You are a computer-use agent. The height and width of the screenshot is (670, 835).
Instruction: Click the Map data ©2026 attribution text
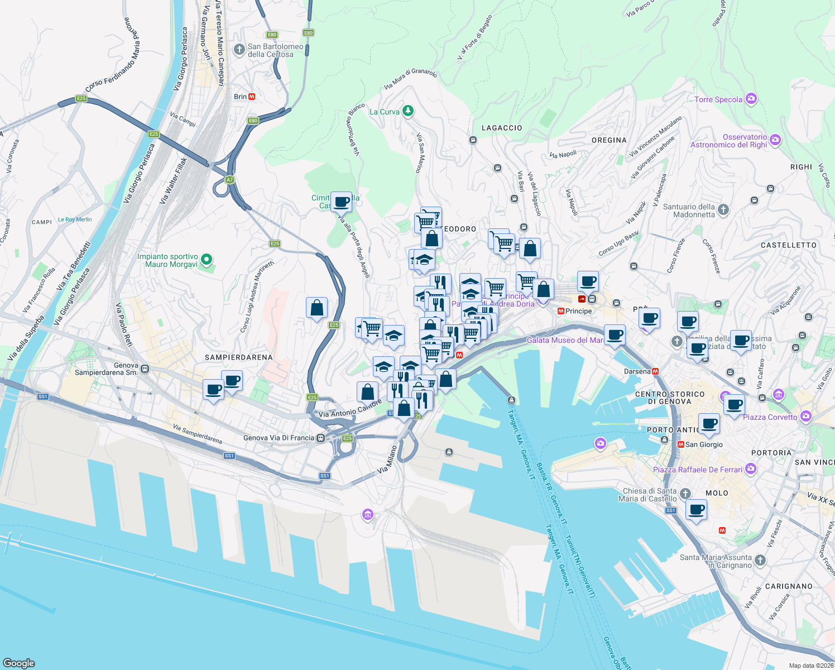pyautogui.click(x=805, y=665)
